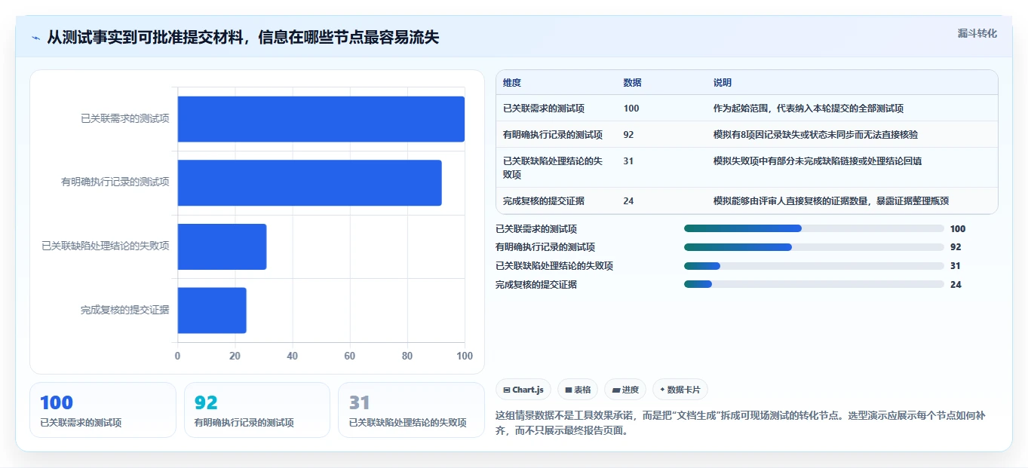Click the table data value 24
This screenshot has height=468, width=1028.
click(x=629, y=201)
